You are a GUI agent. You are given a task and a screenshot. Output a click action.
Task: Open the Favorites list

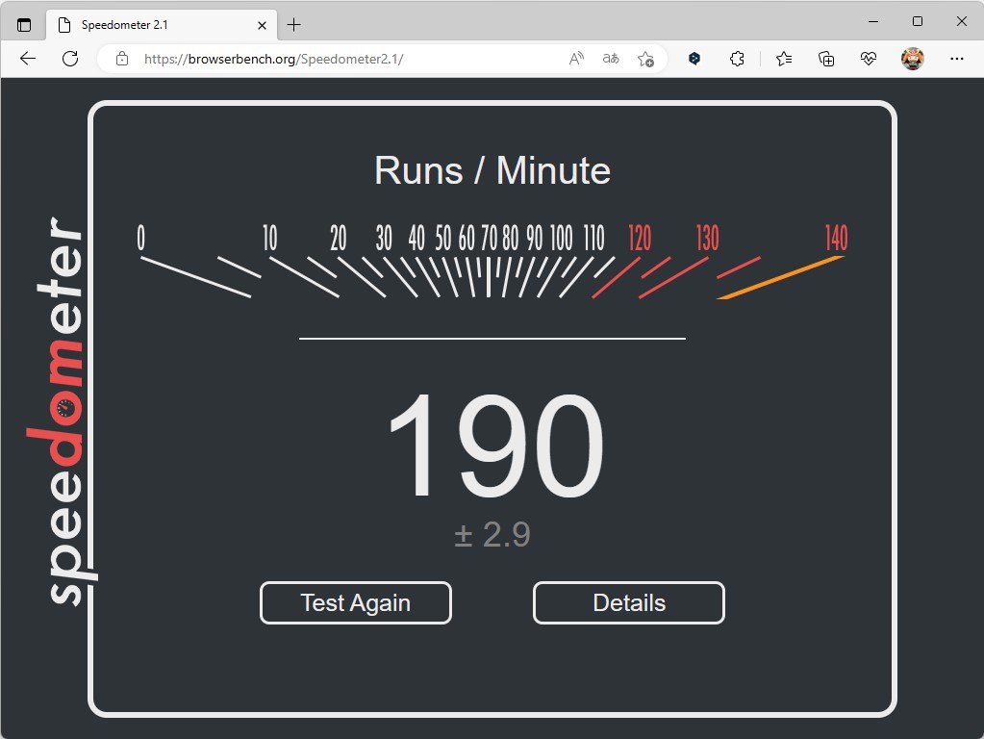pos(784,59)
